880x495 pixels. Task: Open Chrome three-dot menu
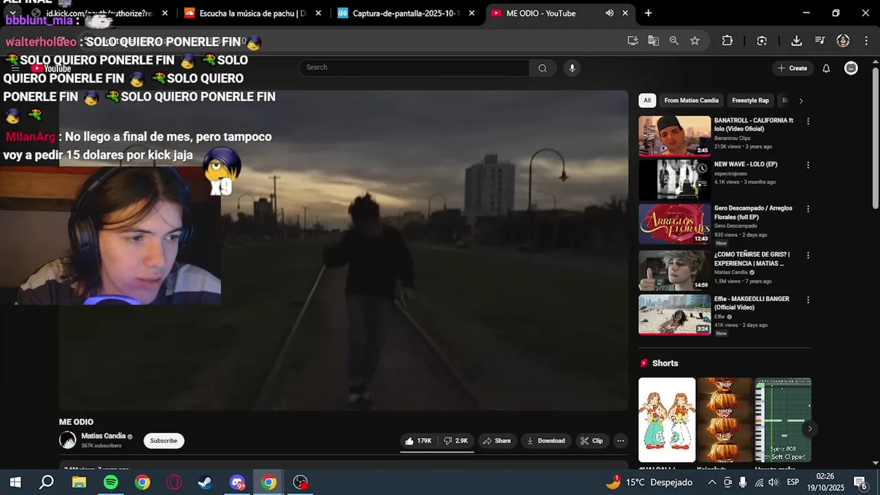coord(865,41)
